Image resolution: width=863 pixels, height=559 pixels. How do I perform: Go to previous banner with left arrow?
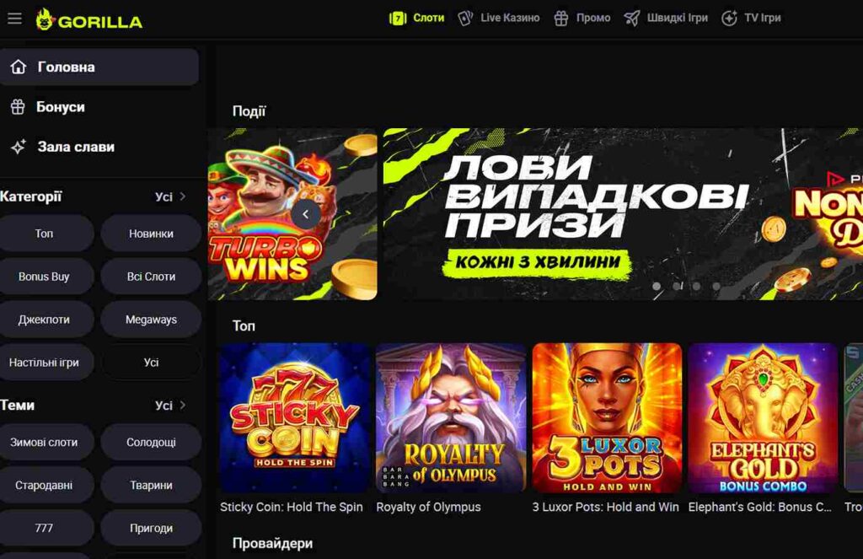305,214
